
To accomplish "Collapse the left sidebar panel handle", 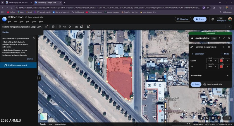I will click(39, 78).
